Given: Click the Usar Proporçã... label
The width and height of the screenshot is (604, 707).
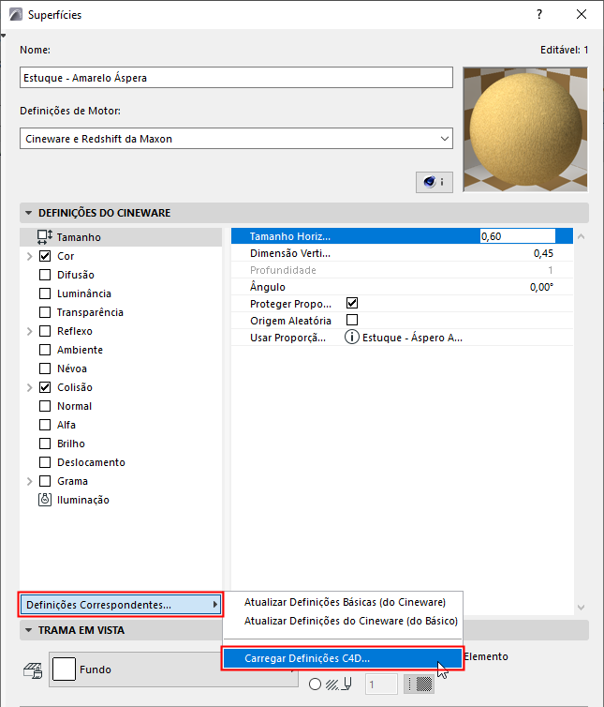Looking at the screenshot, I should point(287,338).
